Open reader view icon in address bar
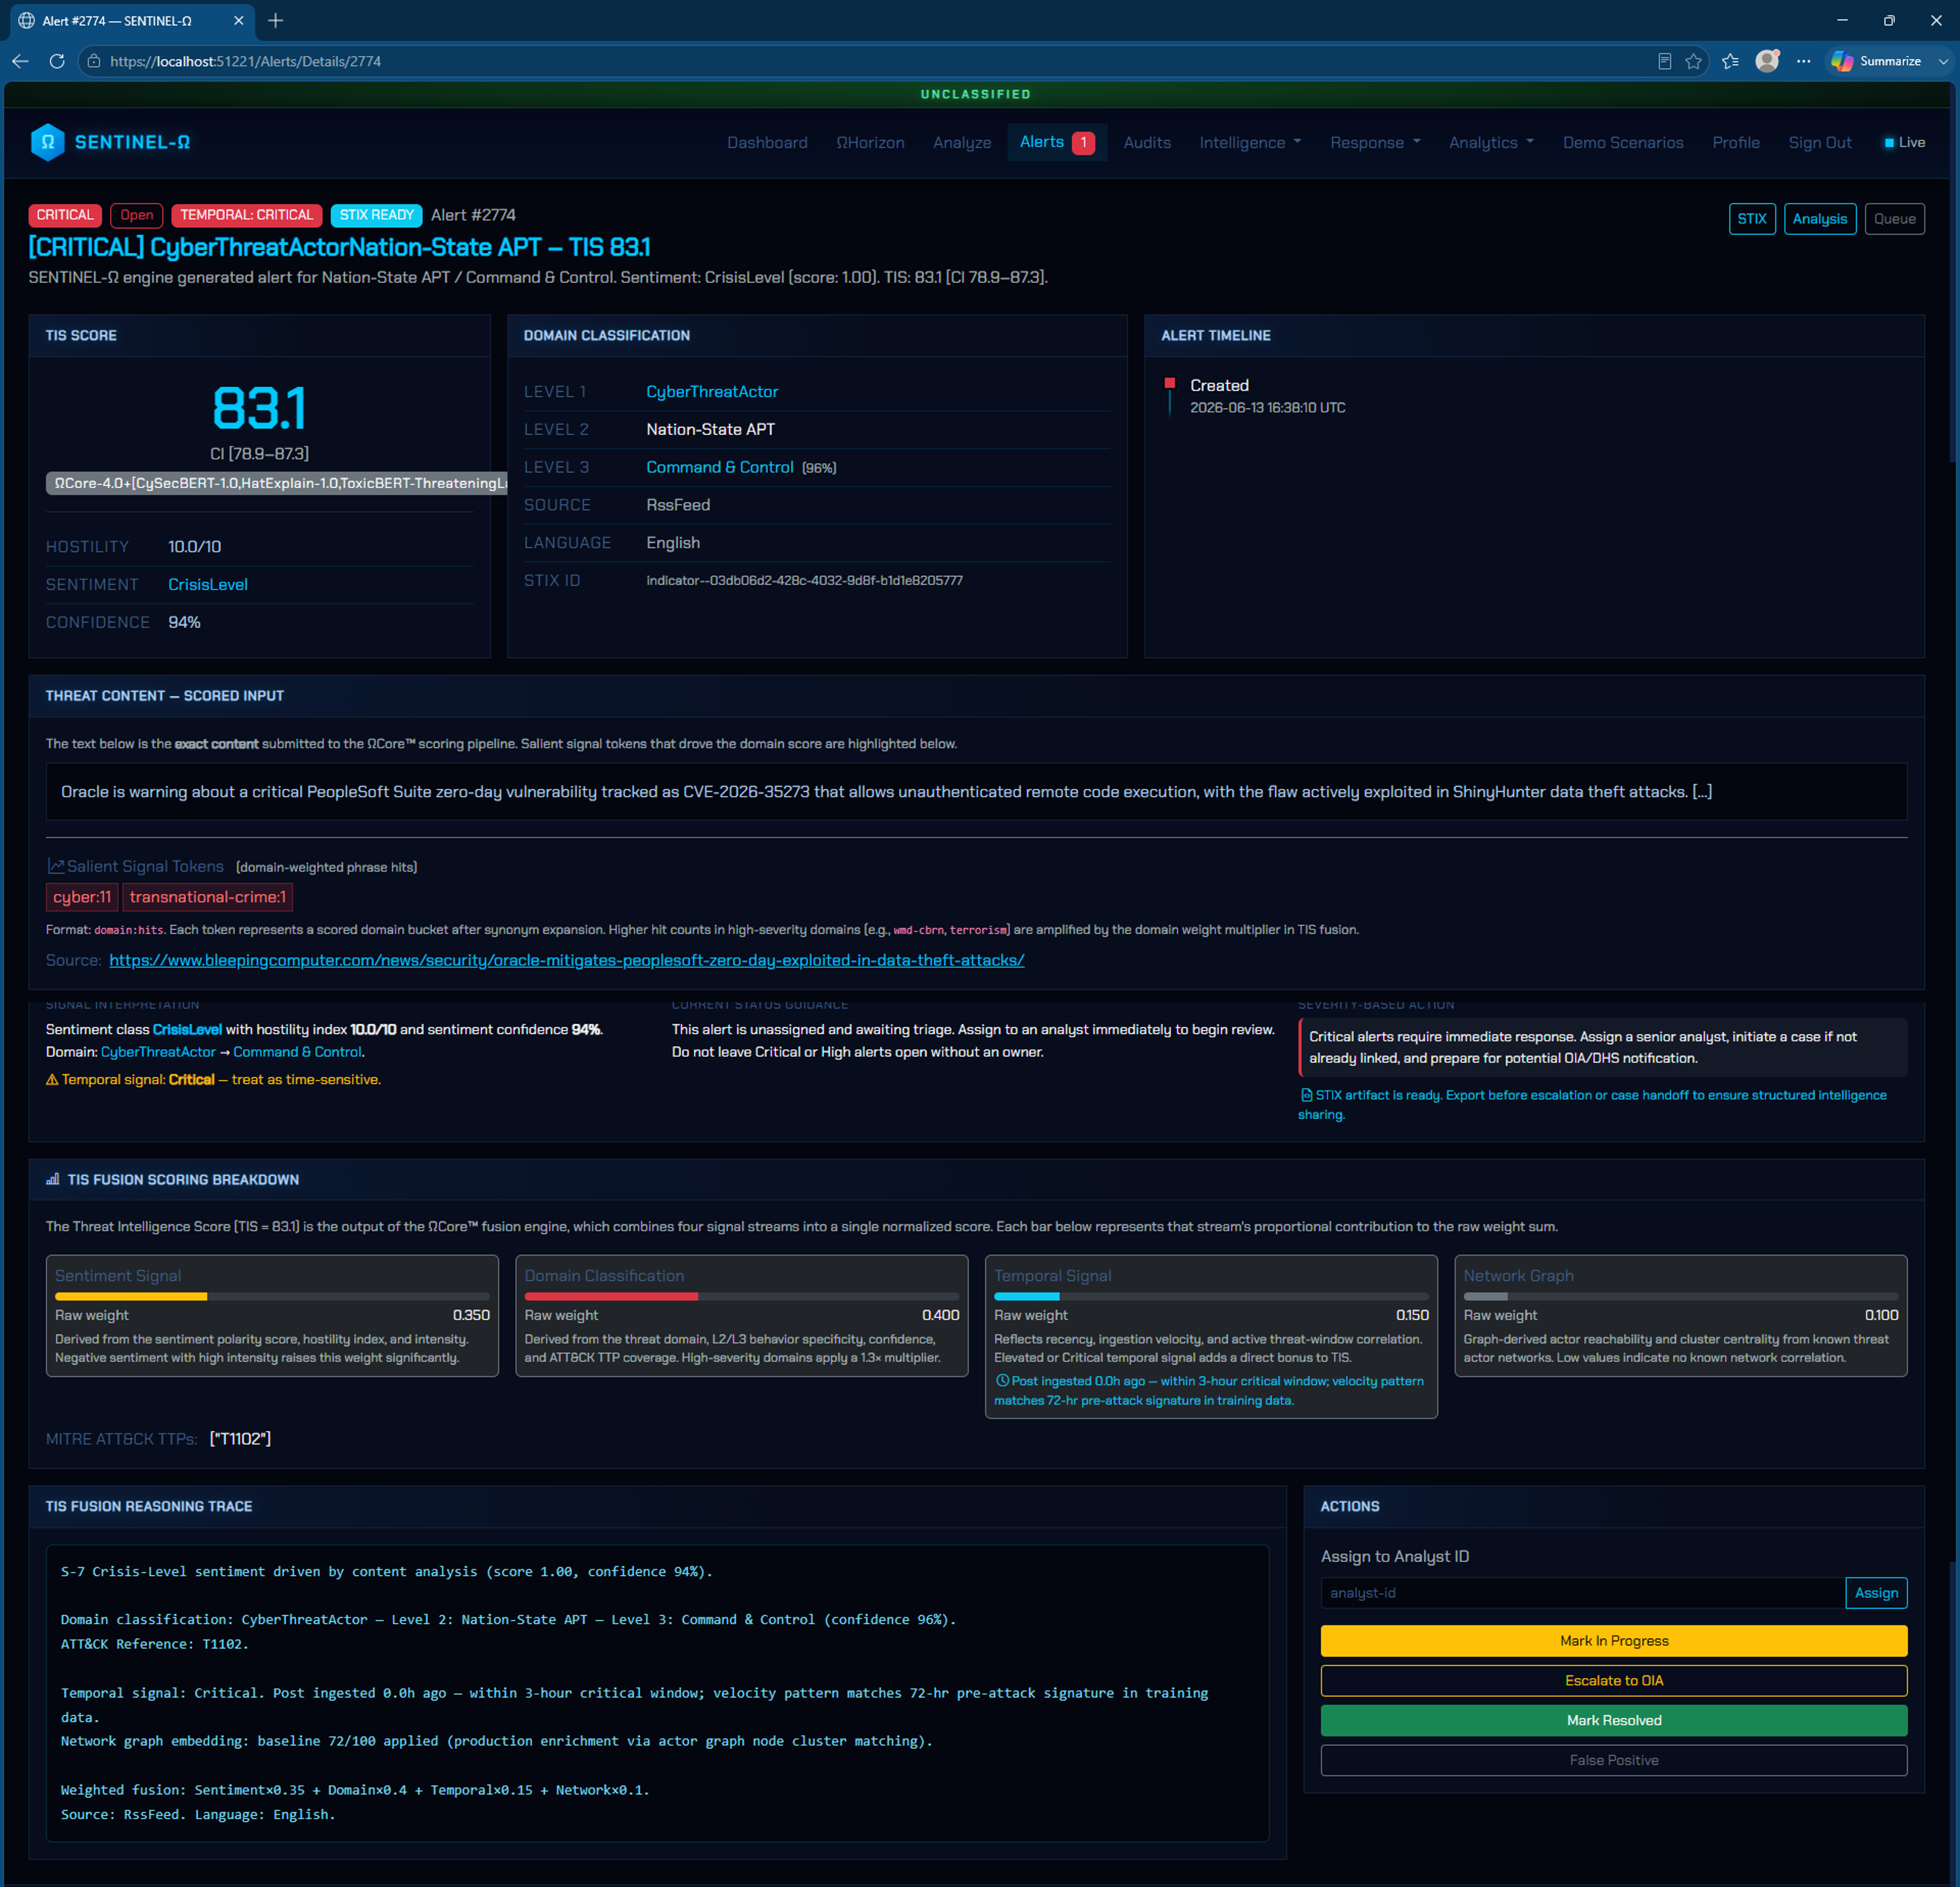 pyautogui.click(x=1664, y=61)
